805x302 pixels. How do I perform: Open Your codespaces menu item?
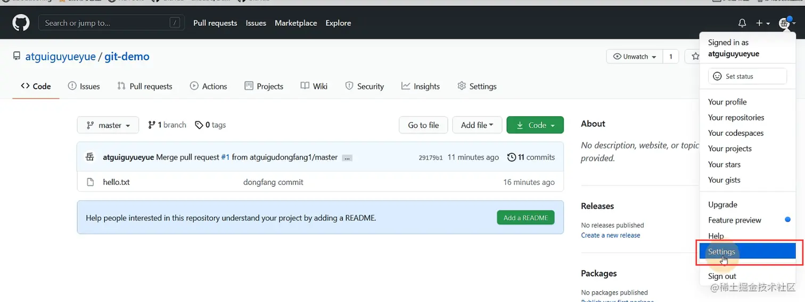tap(747, 133)
